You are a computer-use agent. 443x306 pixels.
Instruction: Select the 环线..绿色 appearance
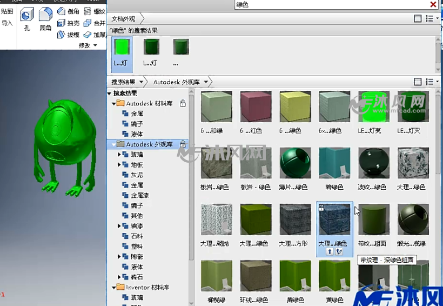(256, 276)
